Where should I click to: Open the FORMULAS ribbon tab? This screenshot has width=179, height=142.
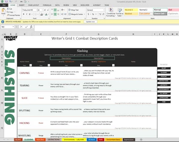tap(47, 5)
